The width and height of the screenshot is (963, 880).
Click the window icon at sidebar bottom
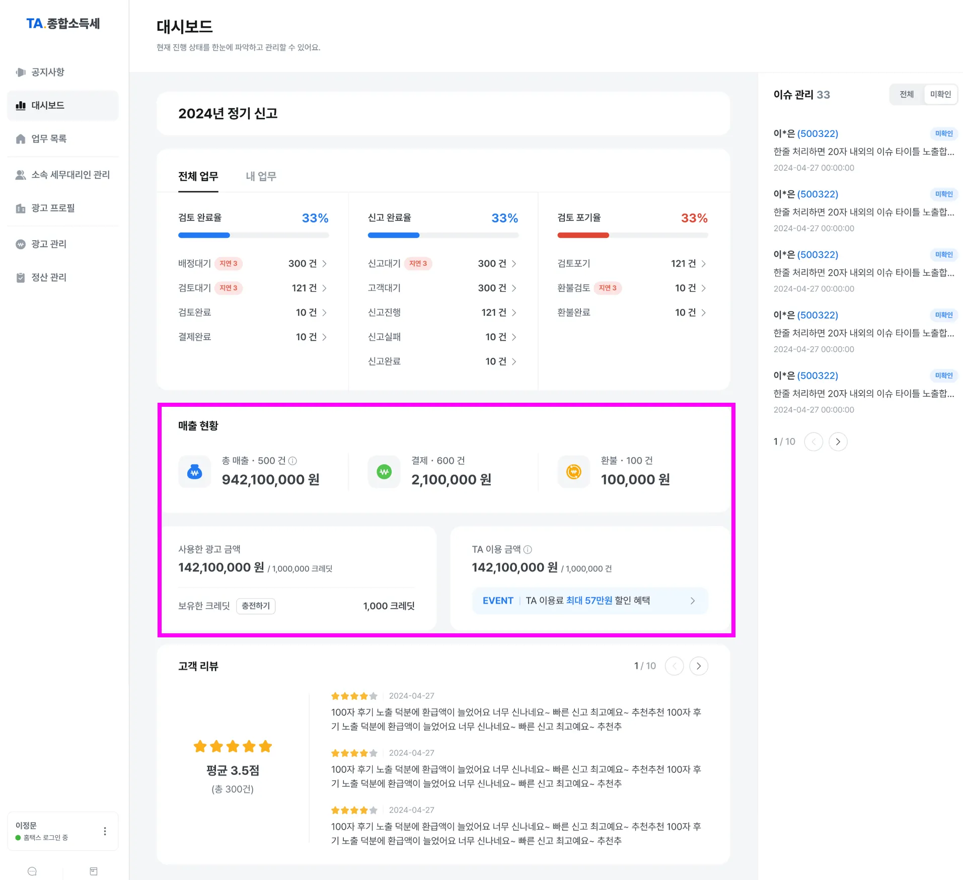point(94,871)
